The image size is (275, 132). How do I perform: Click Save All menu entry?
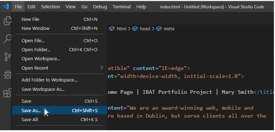click(x=59, y=119)
